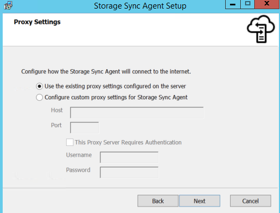
Task: Cancel the Storage Sync Agent setup
Action: point(250,201)
